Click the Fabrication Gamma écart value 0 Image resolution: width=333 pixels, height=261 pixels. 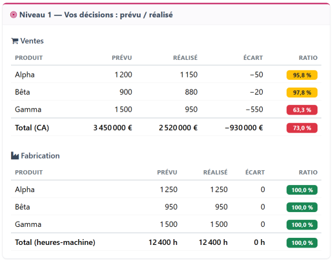263,224
